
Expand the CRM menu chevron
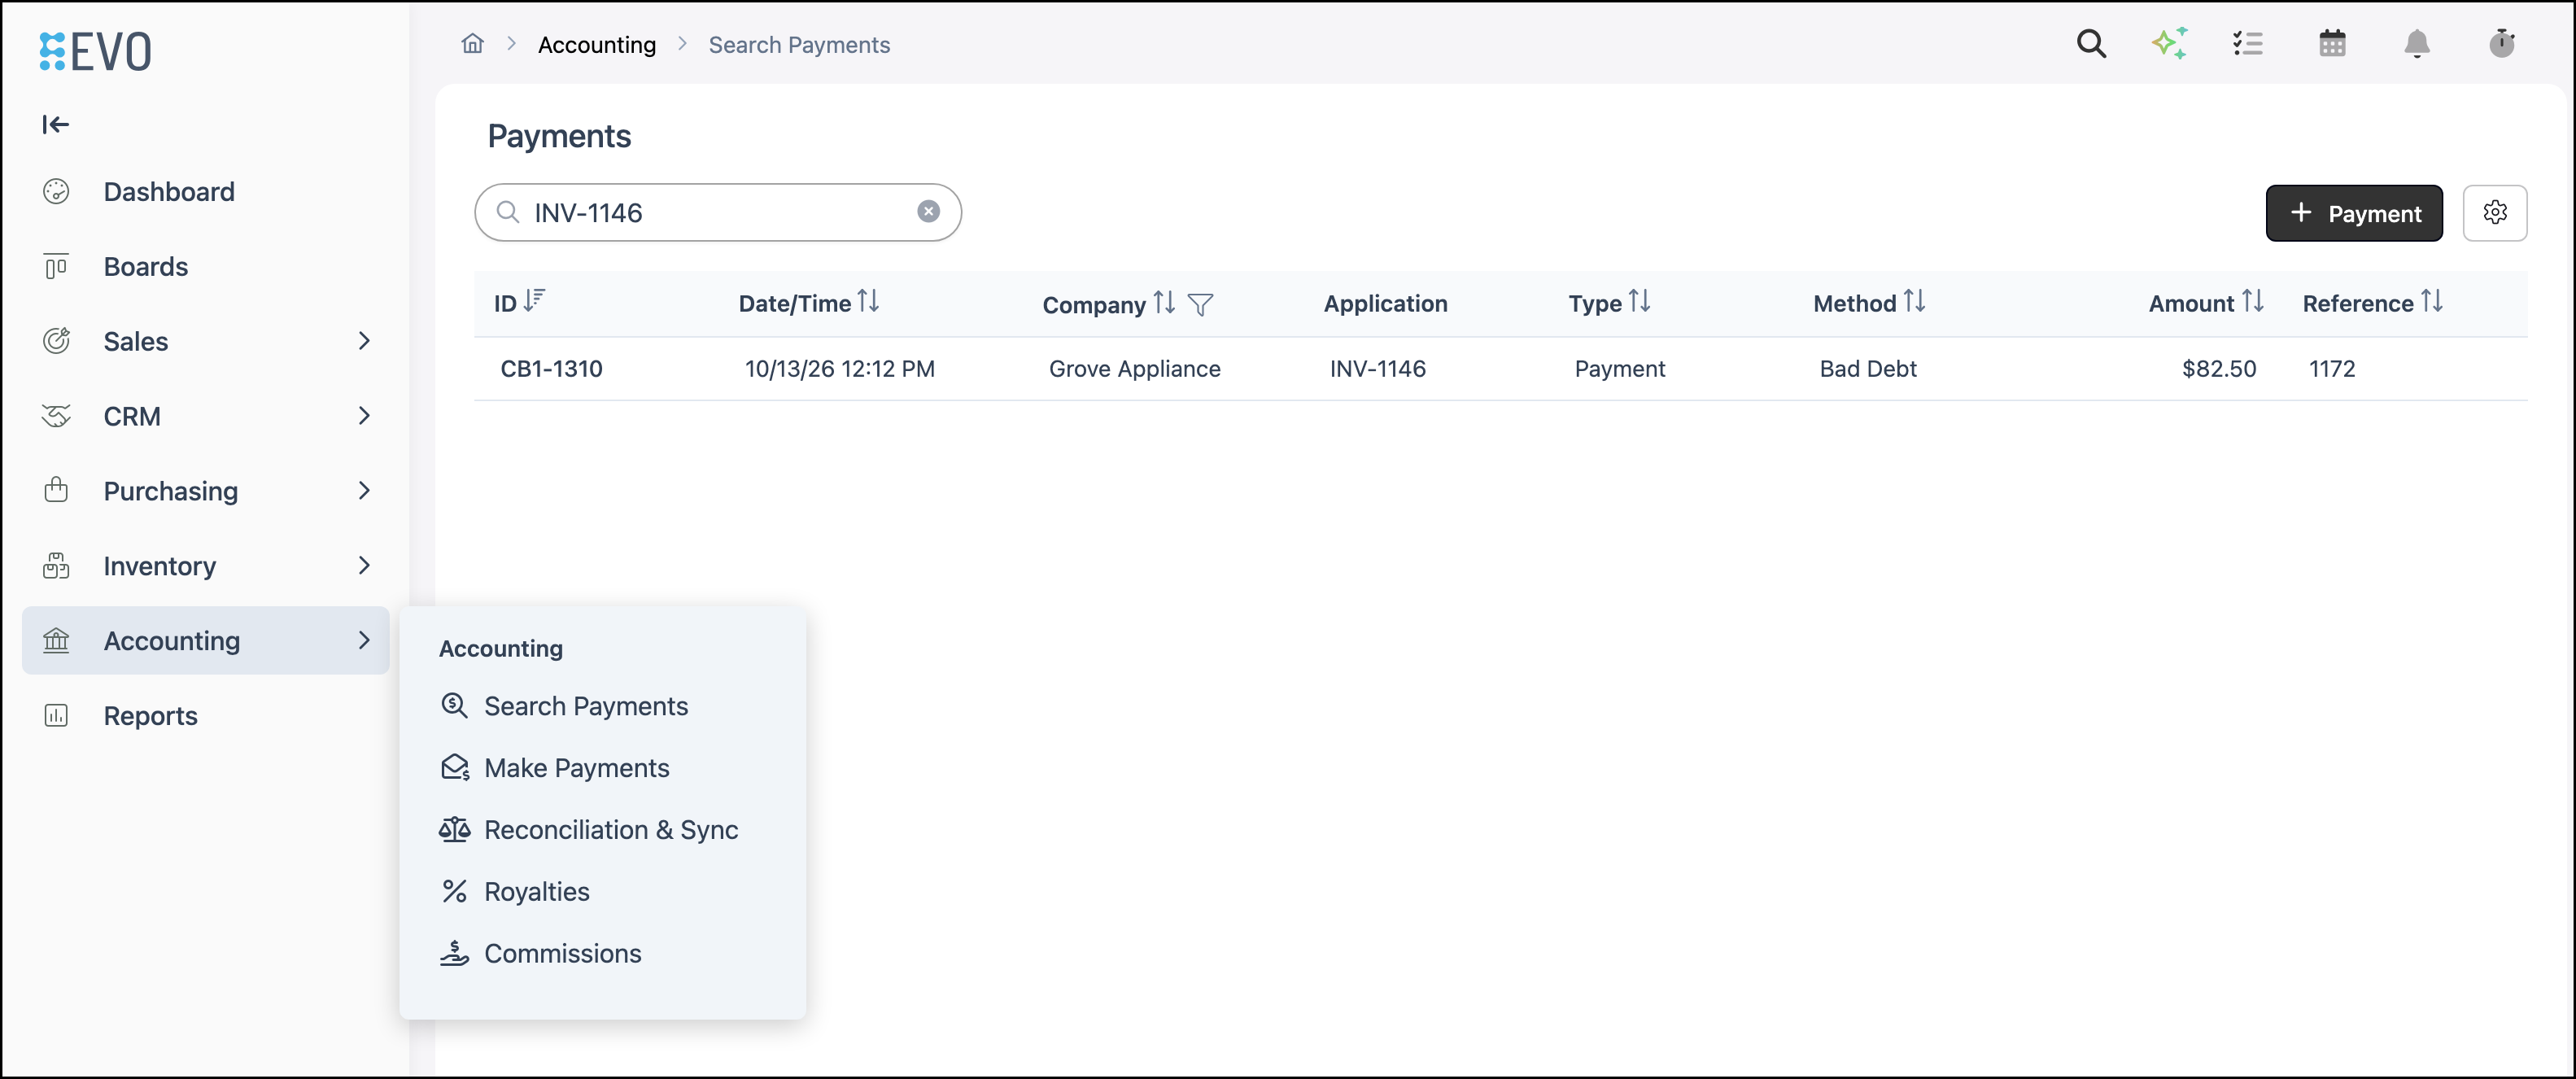364,416
